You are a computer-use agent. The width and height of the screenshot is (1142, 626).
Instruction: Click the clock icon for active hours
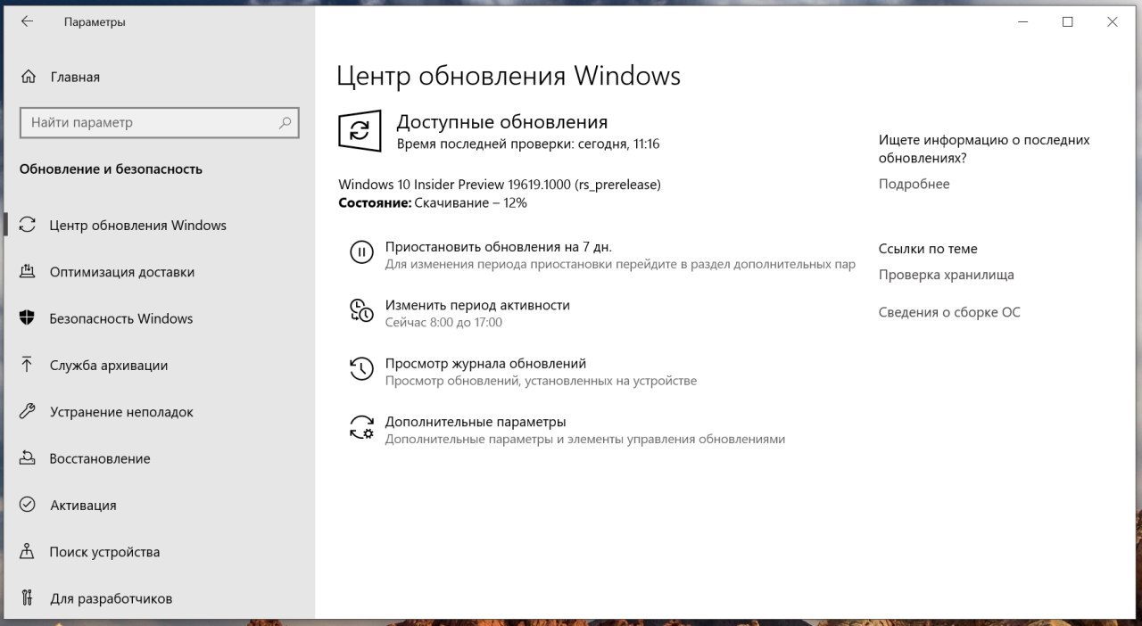coord(361,310)
